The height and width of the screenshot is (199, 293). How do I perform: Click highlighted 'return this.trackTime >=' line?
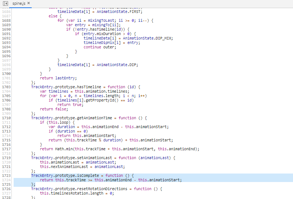(x=111, y=180)
